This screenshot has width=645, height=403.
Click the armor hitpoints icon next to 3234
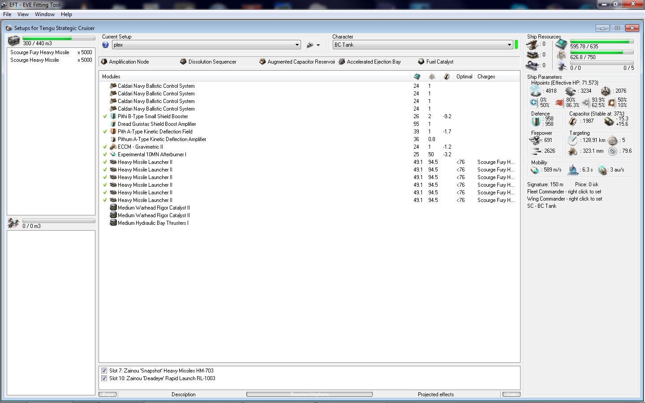coord(571,91)
